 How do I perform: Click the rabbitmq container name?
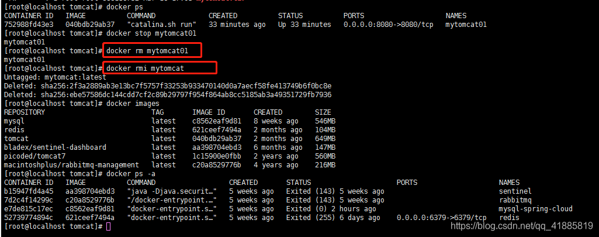click(515, 200)
